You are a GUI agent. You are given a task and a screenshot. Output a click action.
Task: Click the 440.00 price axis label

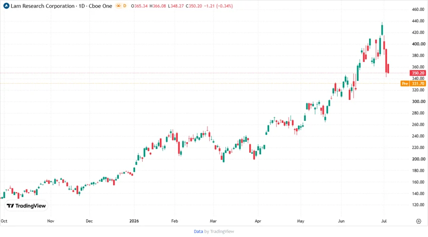pyautogui.click(x=418, y=21)
